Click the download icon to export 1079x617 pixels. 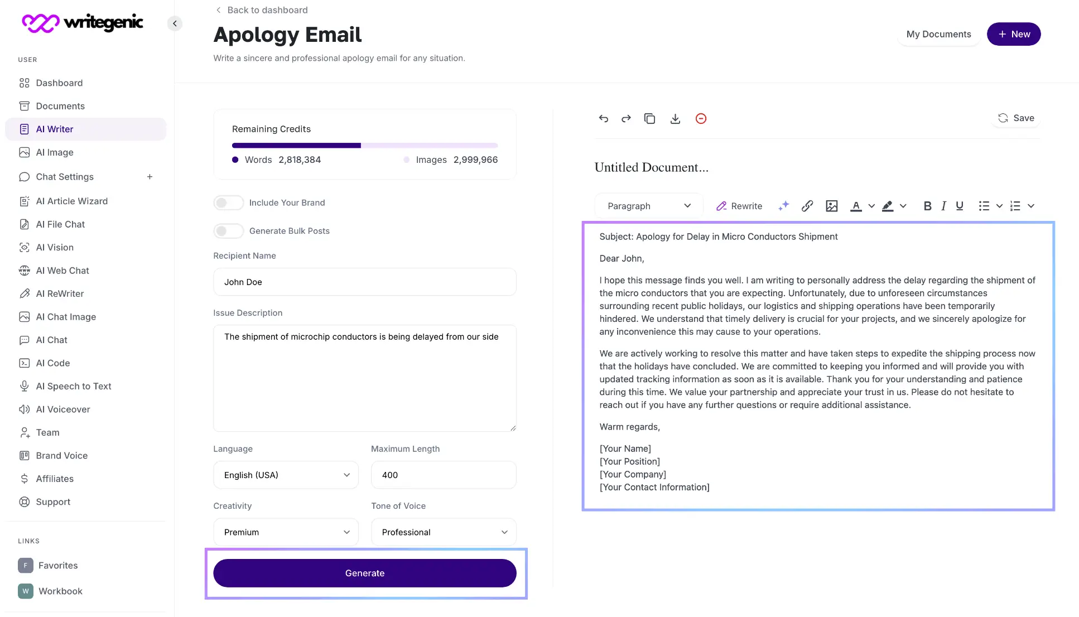tap(675, 118)
